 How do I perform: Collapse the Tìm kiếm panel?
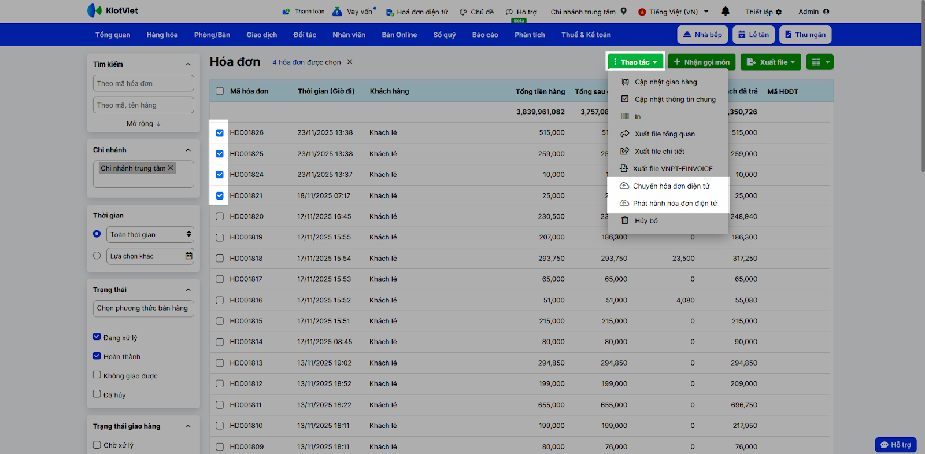188,64
